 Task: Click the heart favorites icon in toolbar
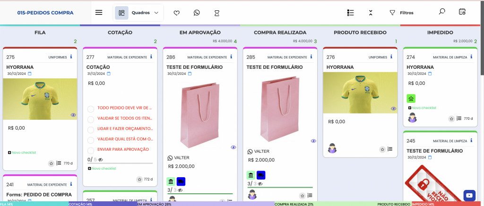(177, 13)
